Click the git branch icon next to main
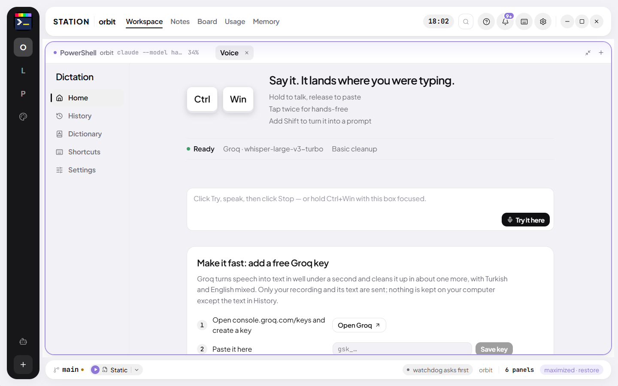 [x=56, y=370]
